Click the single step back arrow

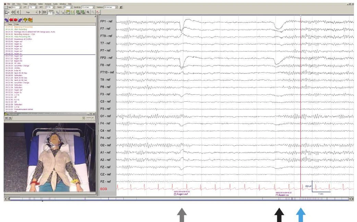coord(17,12)
